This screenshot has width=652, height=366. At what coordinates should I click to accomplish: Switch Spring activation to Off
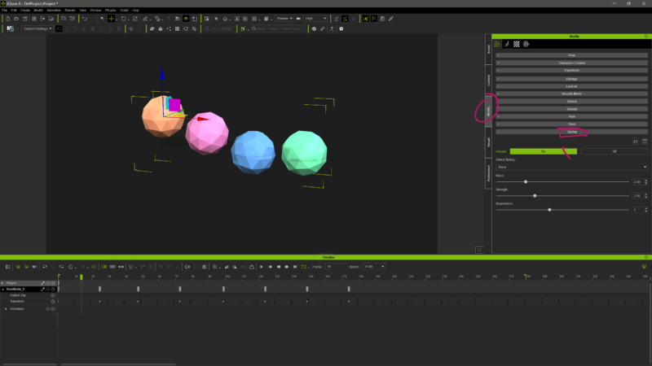pyautogui.click(x=614, y=151)
